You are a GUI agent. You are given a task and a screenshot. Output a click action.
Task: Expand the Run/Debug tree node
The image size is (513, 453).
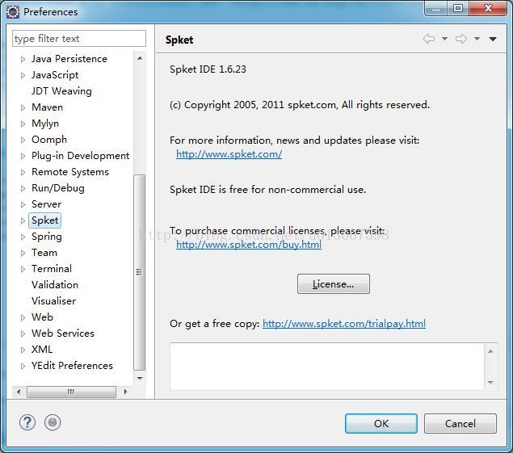point(23,188)
